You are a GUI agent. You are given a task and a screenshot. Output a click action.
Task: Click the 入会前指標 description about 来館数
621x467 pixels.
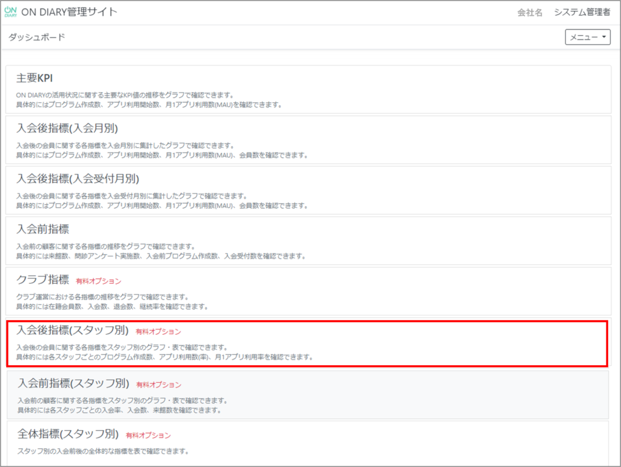[x=159, y=256]
